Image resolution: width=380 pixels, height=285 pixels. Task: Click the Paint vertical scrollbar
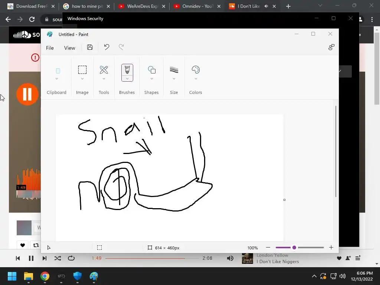tap(335, 151)
